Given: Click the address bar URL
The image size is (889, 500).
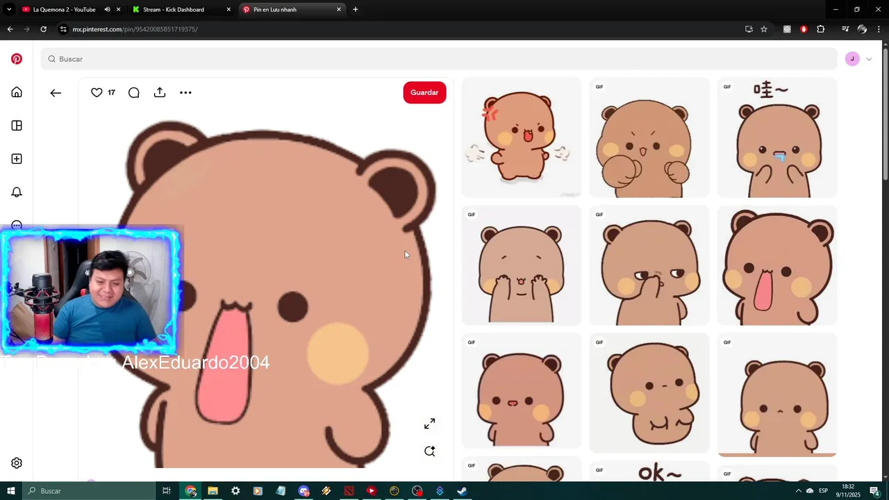Looking at the screenshot, I should point(135,29).
